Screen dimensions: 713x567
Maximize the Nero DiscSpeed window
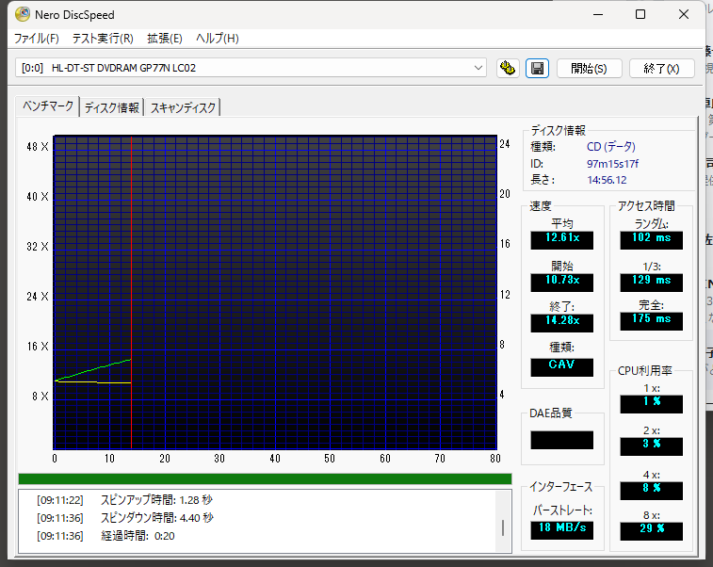tap(640, 14)
